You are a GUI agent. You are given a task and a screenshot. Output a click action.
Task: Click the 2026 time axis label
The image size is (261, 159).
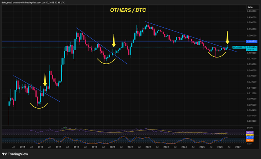(x=220, y=147)
